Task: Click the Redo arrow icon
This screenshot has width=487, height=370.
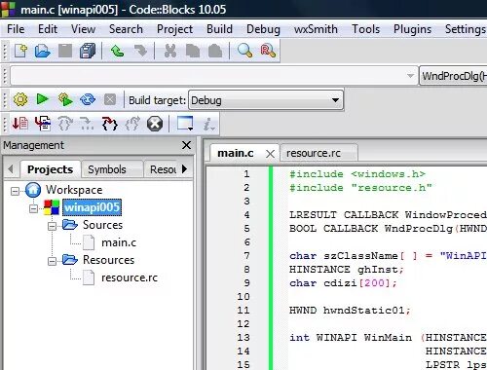Action: tap(140, 51)
